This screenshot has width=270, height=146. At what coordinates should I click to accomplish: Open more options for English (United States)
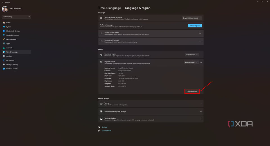tap(200, 33)
